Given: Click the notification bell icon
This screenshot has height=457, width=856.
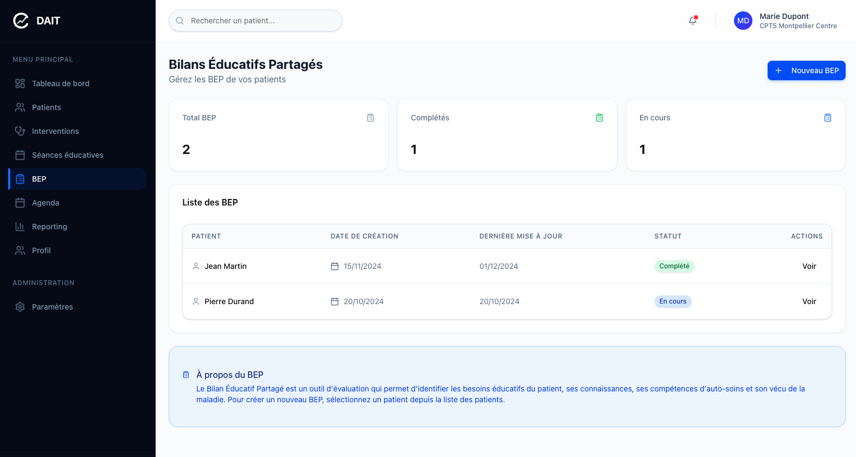Looking at the screenshot, I should point(693,21).
